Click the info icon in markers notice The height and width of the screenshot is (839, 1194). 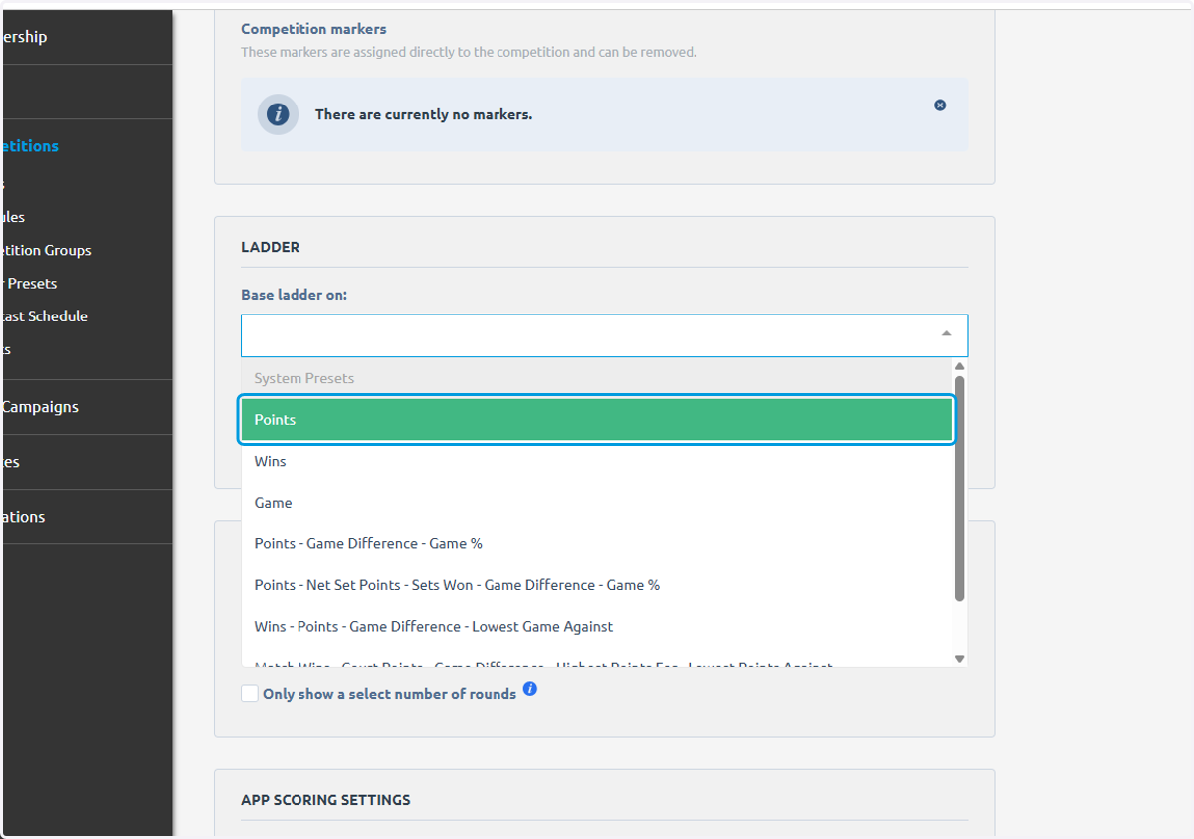tap(278, 114)
